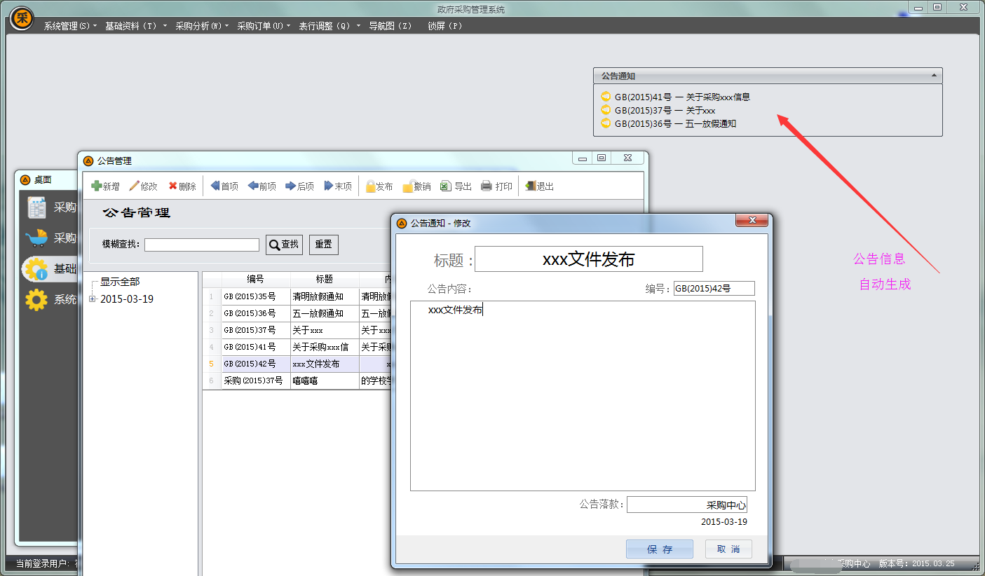Click the 删除 (Delete) red X icon
Screen dimensions: 985x576
click(172, 186)
